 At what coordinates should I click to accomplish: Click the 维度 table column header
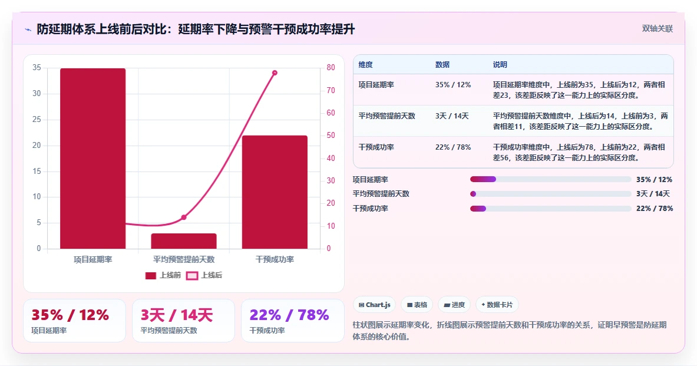pyautogui.click(x=365, y=64)
